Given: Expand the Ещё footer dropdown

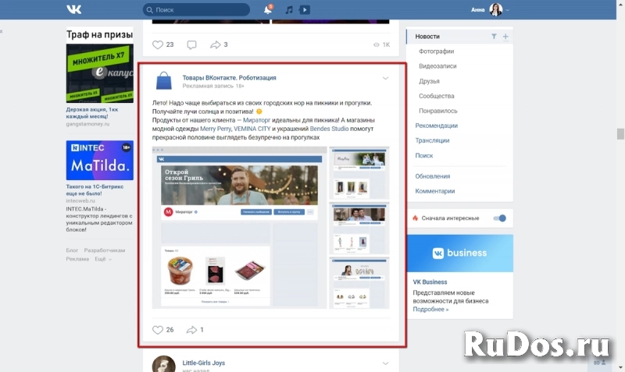Looking at the screenshot, I should pyautogui.click(x=103, y=259).
